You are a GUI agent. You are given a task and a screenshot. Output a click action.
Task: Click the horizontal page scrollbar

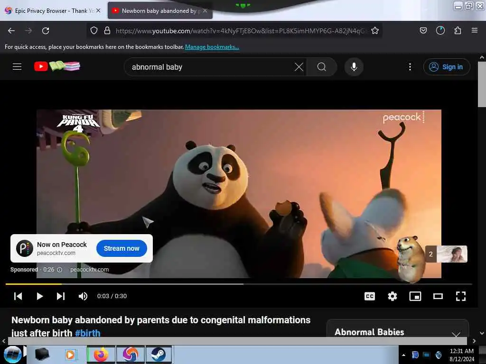[x=237, y=341]
